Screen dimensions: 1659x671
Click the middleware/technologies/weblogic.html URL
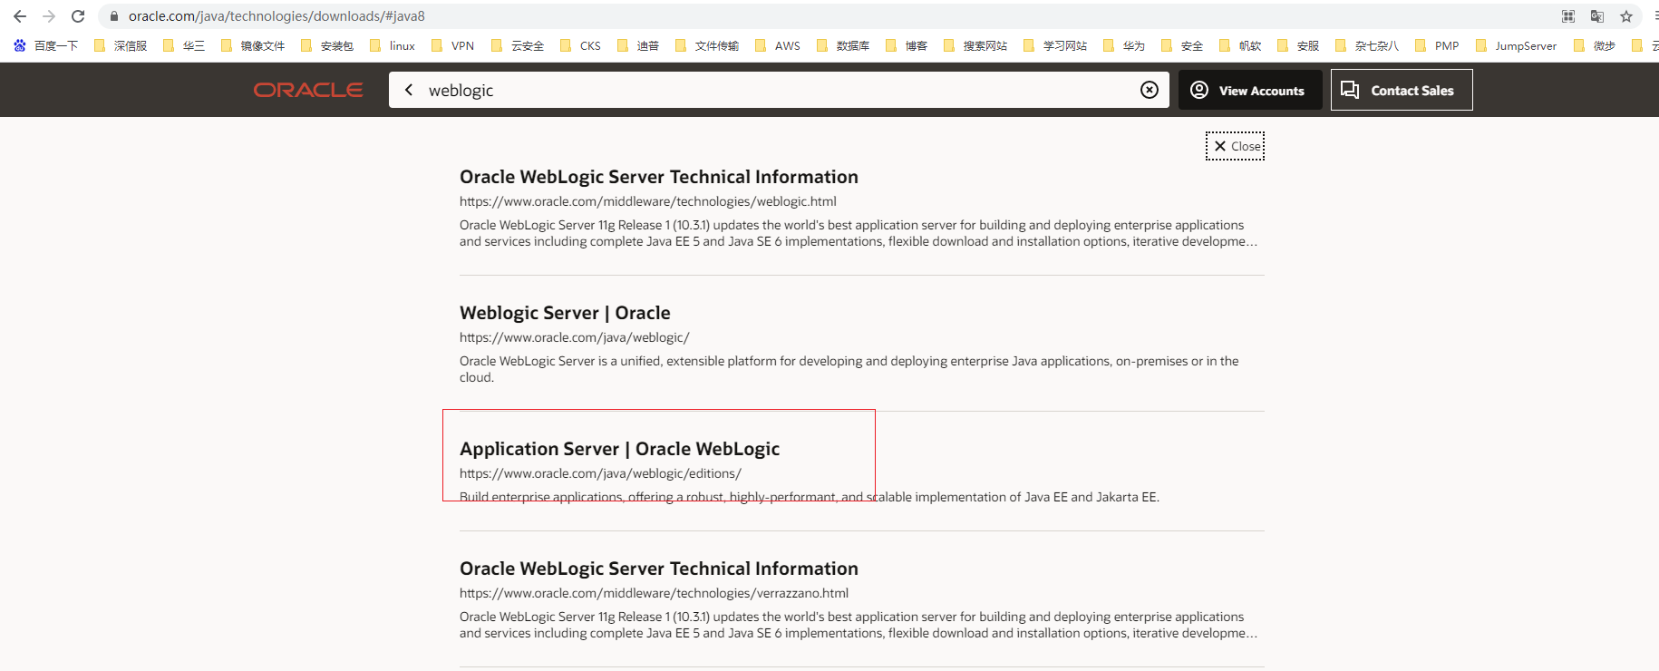(x=648, y=201)
